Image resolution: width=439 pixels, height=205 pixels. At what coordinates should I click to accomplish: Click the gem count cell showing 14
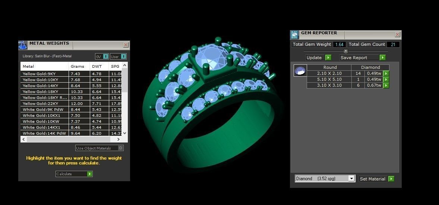[358, 74]
